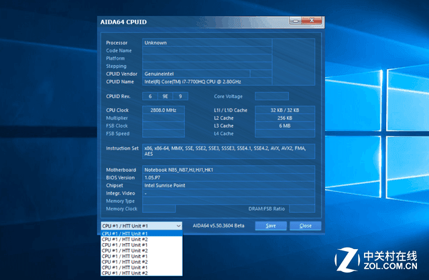Click the CPUID Rev. value '9E'
Image resolution: width=429 pixels, height=280 pixels.
166,97
